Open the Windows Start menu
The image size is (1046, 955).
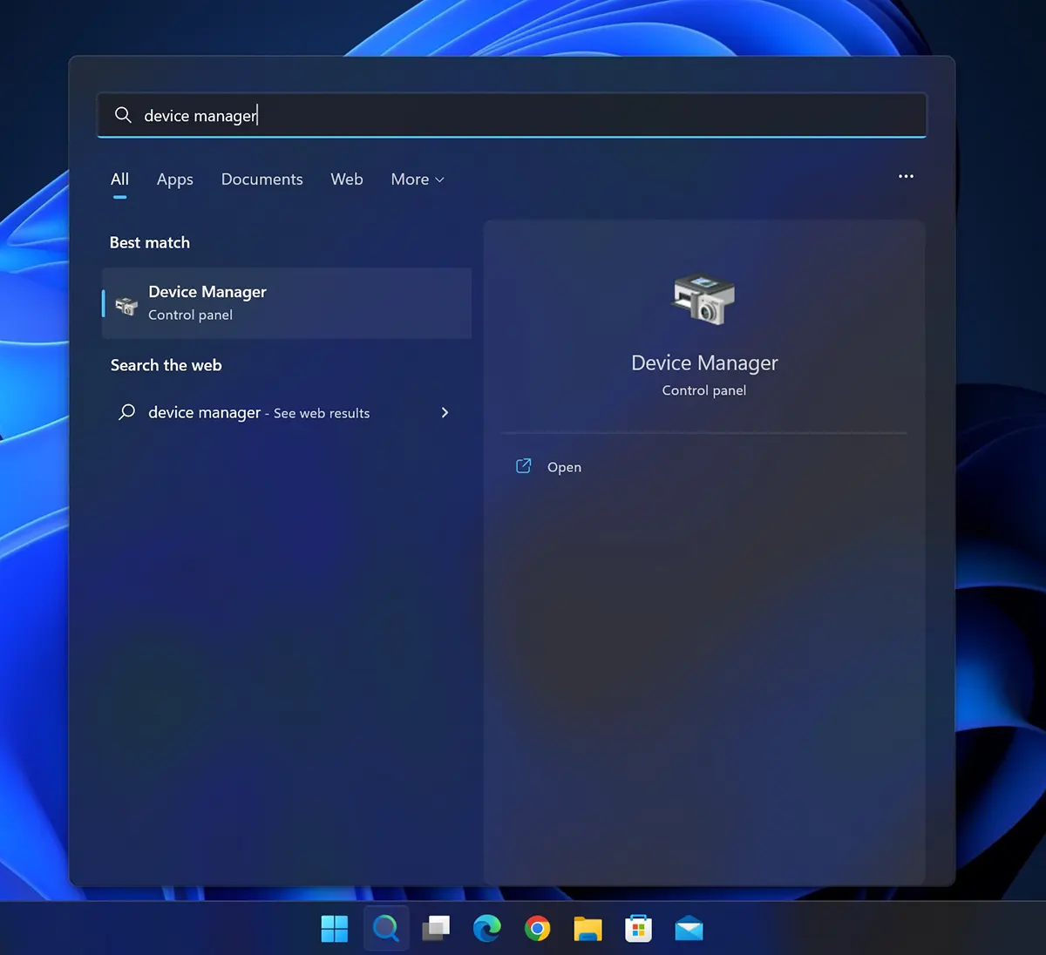point(335,929)
